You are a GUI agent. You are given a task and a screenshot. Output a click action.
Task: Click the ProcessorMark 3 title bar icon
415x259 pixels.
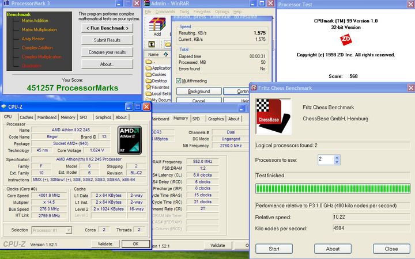point(7,3)
